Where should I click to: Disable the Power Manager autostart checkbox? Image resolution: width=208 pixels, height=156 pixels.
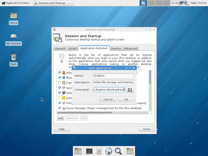pos(60,108)
